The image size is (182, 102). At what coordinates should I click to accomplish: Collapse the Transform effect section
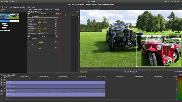click(x=29, y=16)
